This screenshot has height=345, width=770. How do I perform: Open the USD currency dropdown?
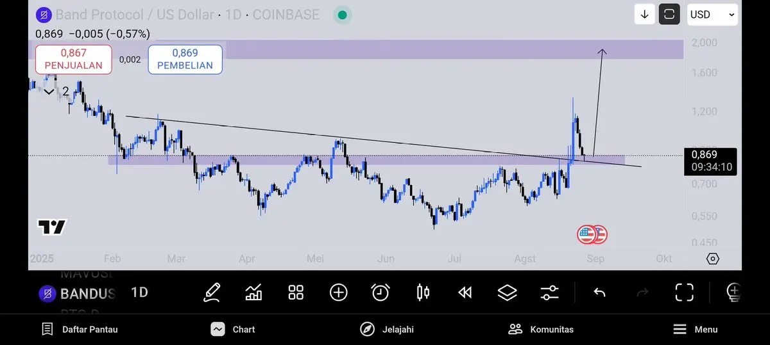[712, 14]
